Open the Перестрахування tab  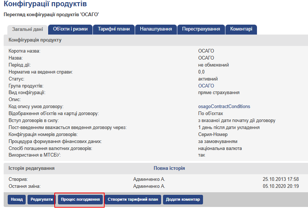click(x=201, y=29)
